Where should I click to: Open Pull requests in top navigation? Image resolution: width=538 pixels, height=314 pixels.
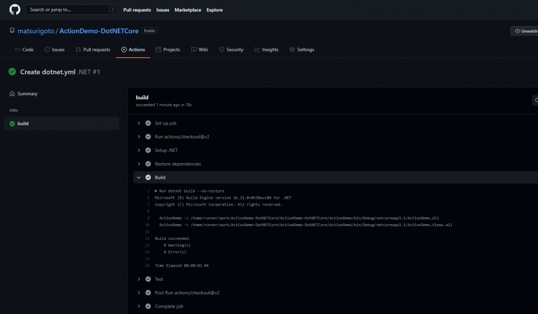[137, 10]
